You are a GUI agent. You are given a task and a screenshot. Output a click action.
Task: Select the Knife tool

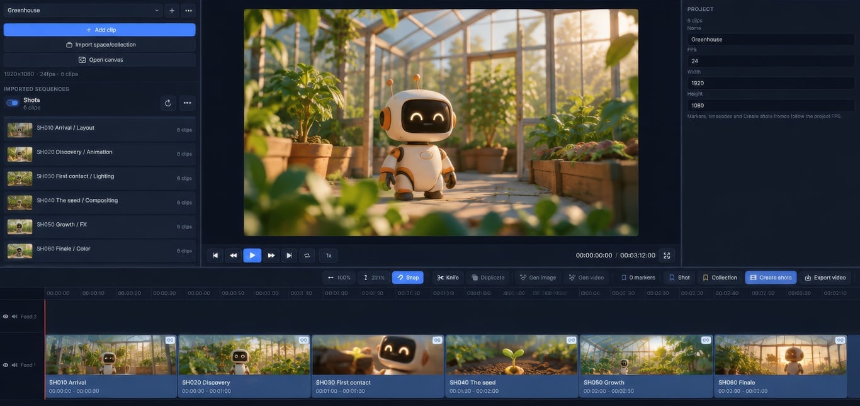[x=448, y=278]
